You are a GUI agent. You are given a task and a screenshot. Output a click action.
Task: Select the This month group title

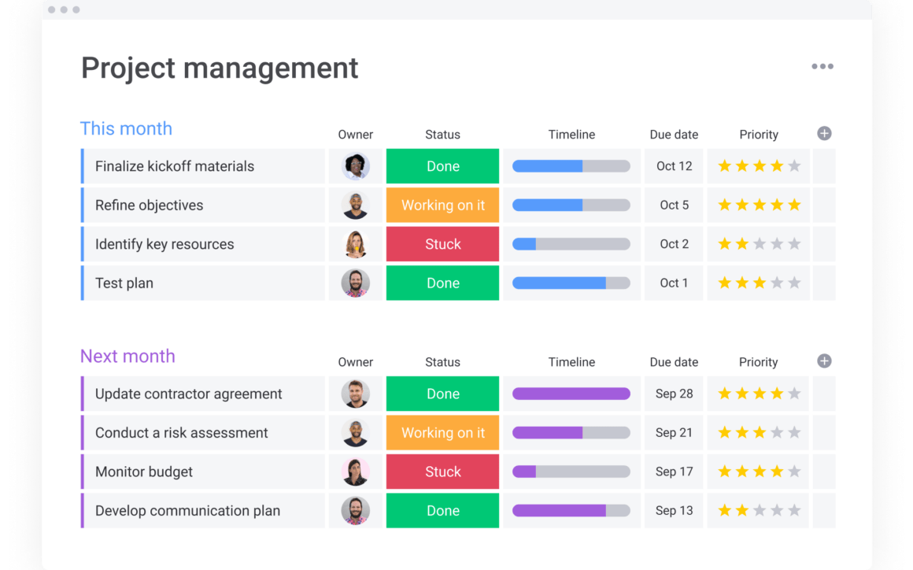pyautogui.click(x=126, y=128)
